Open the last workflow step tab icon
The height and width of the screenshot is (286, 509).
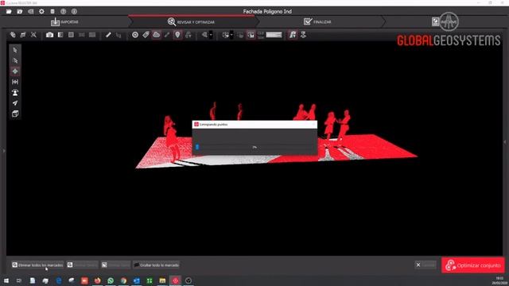pos(436,21)
